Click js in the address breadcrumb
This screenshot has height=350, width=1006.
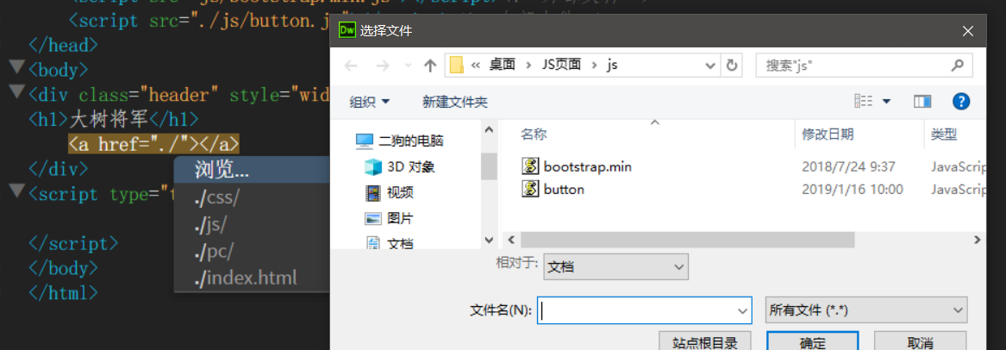click(612, 65)
